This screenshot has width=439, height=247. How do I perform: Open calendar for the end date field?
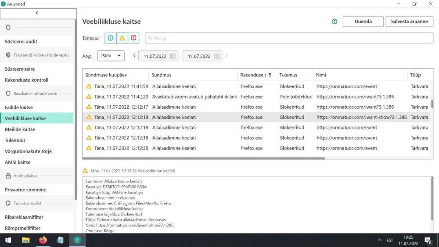pos(217,56)
